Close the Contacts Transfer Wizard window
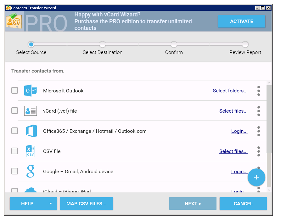 tap(268, 8)
